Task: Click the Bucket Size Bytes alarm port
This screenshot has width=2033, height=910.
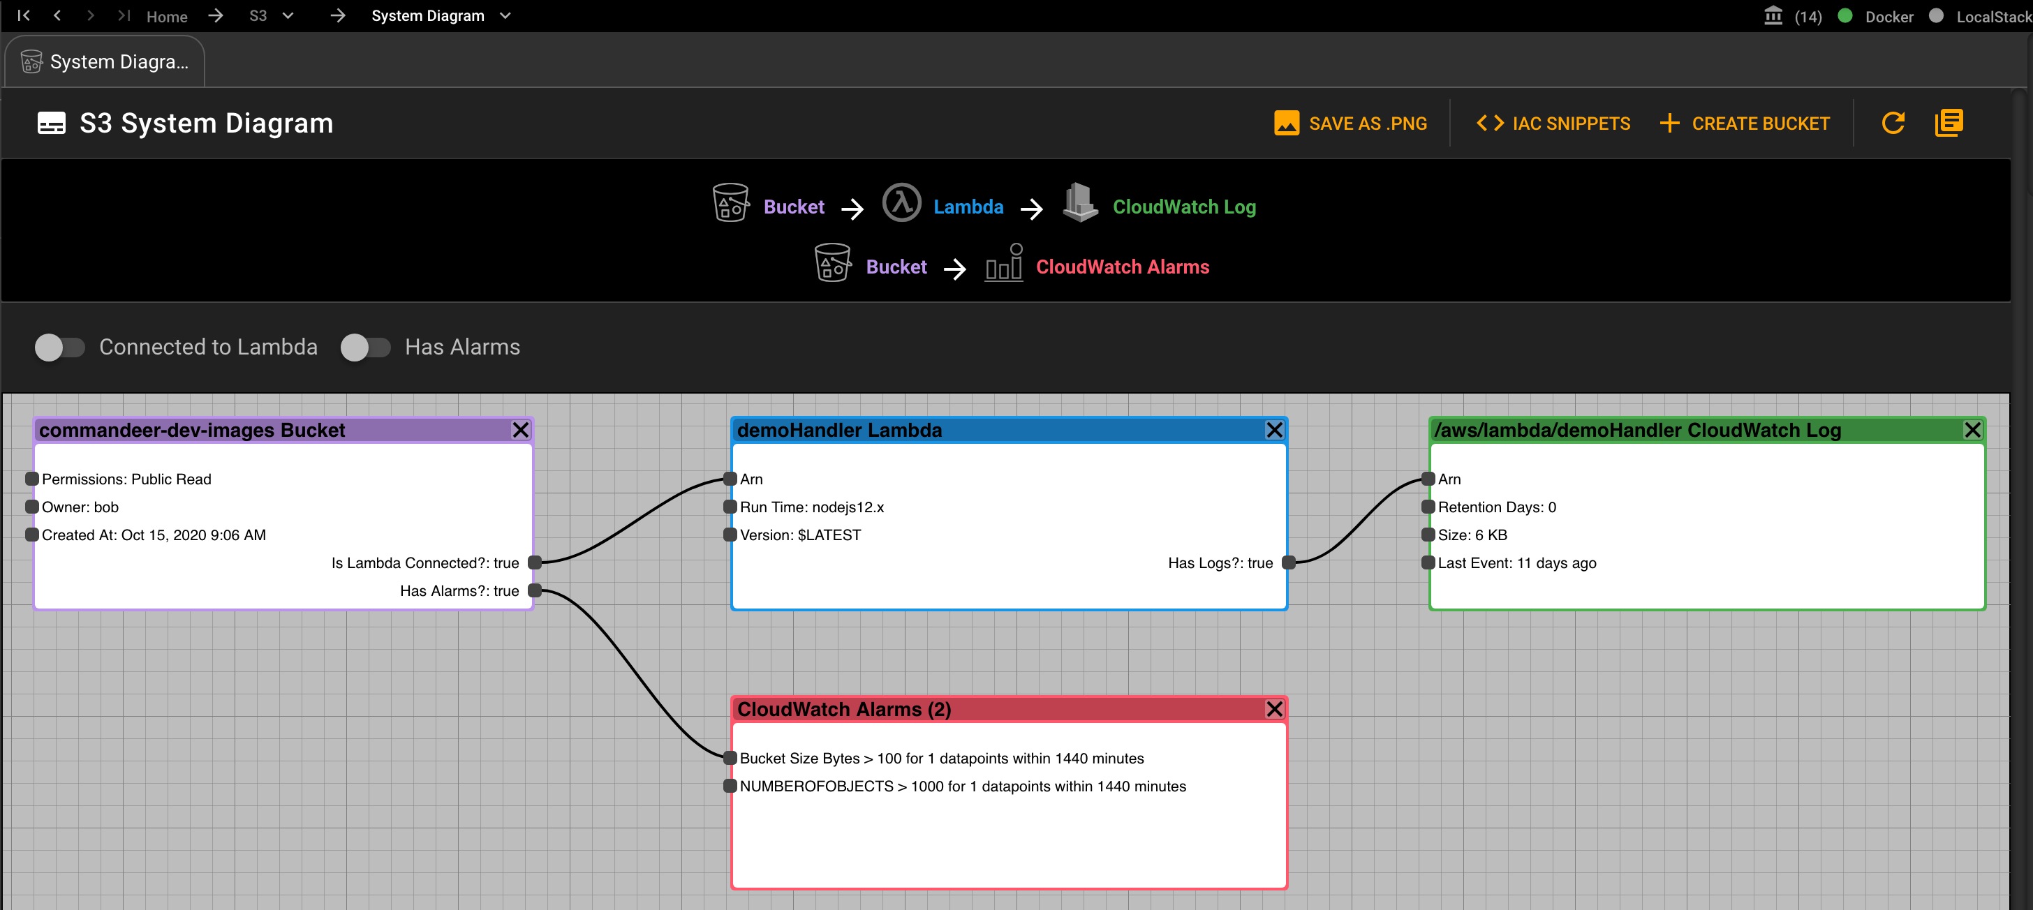Action: click(730, 758)
